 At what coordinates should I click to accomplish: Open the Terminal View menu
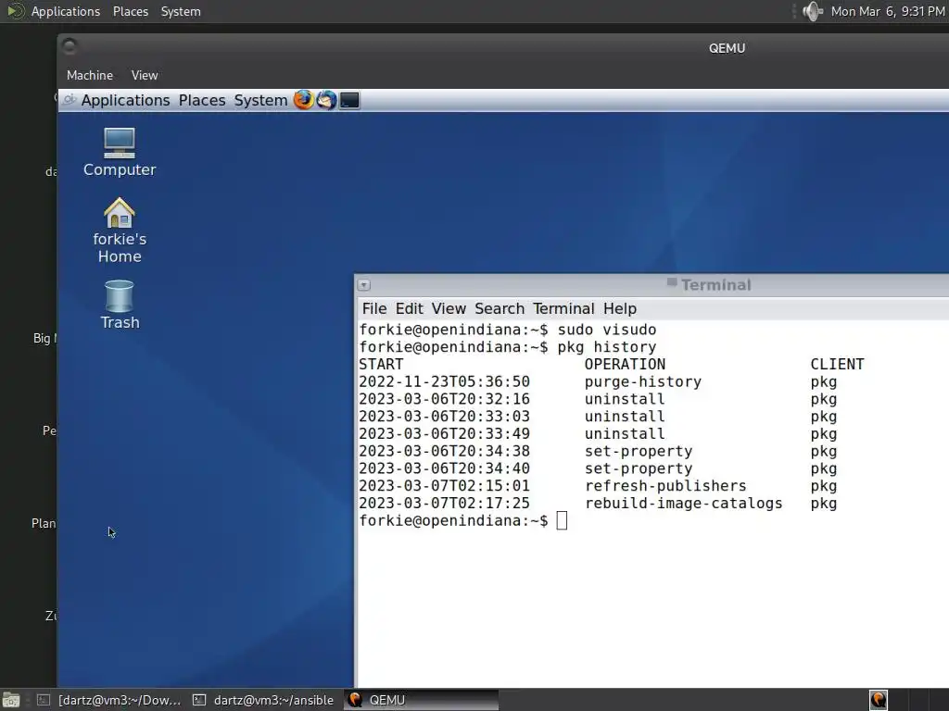click(449, 308)
